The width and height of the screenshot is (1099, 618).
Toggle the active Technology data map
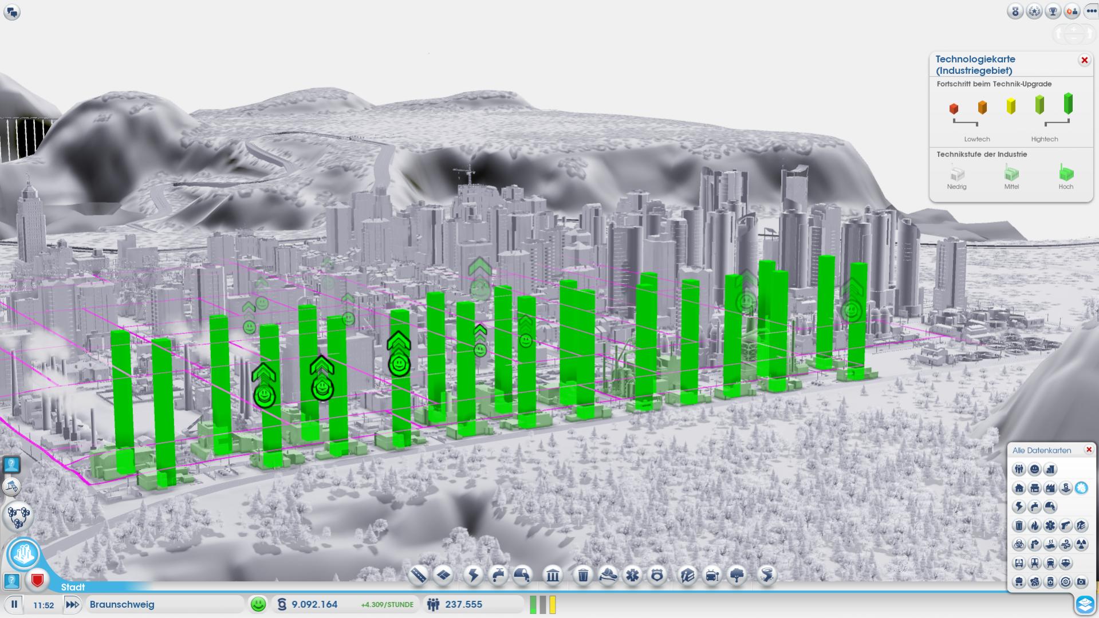(1081, 489)
